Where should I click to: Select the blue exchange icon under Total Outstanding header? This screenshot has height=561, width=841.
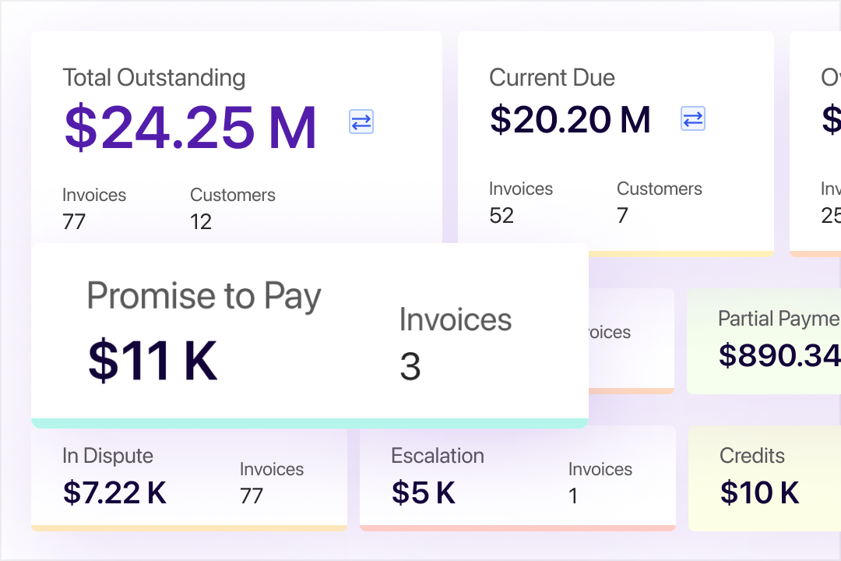coord(360,122)
